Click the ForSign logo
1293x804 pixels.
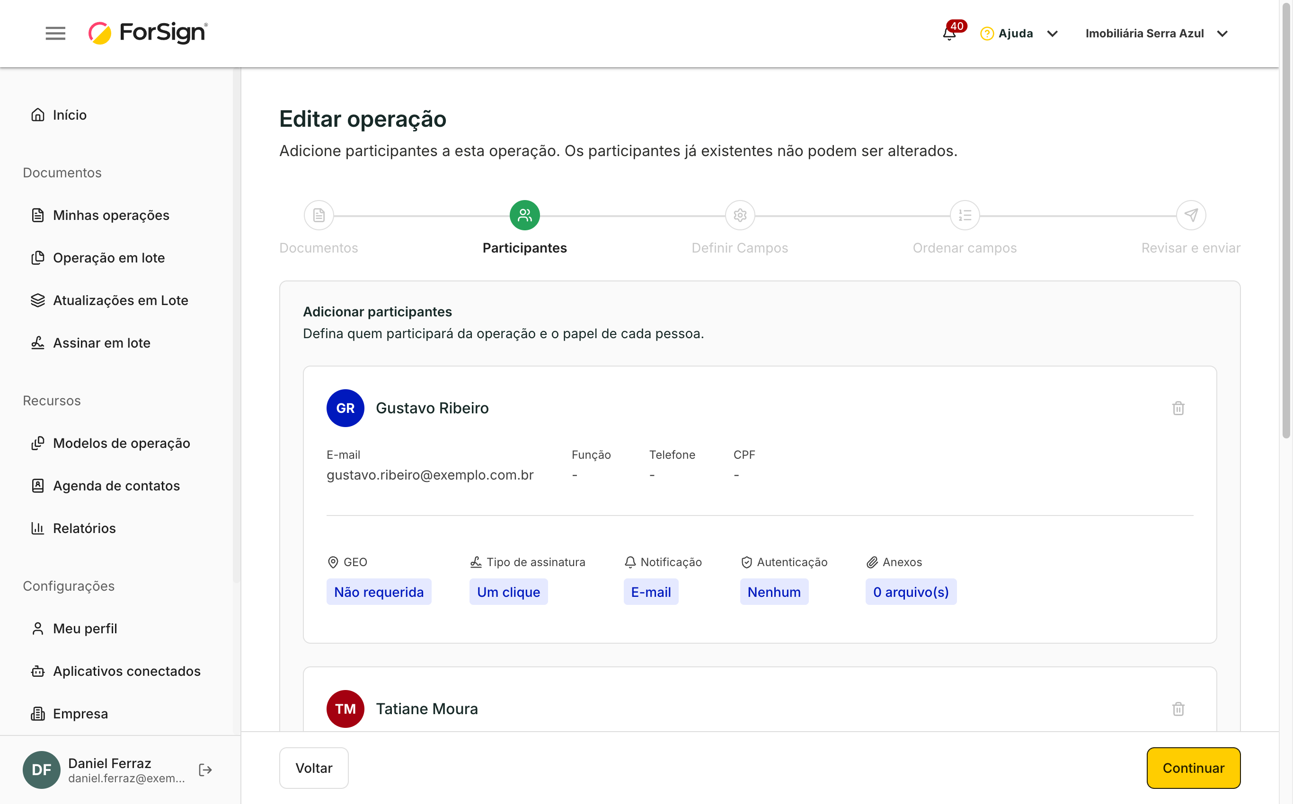pos(148,33)
